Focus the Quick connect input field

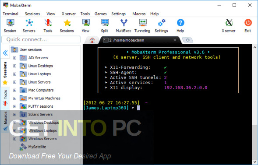(x=41, y=39)
